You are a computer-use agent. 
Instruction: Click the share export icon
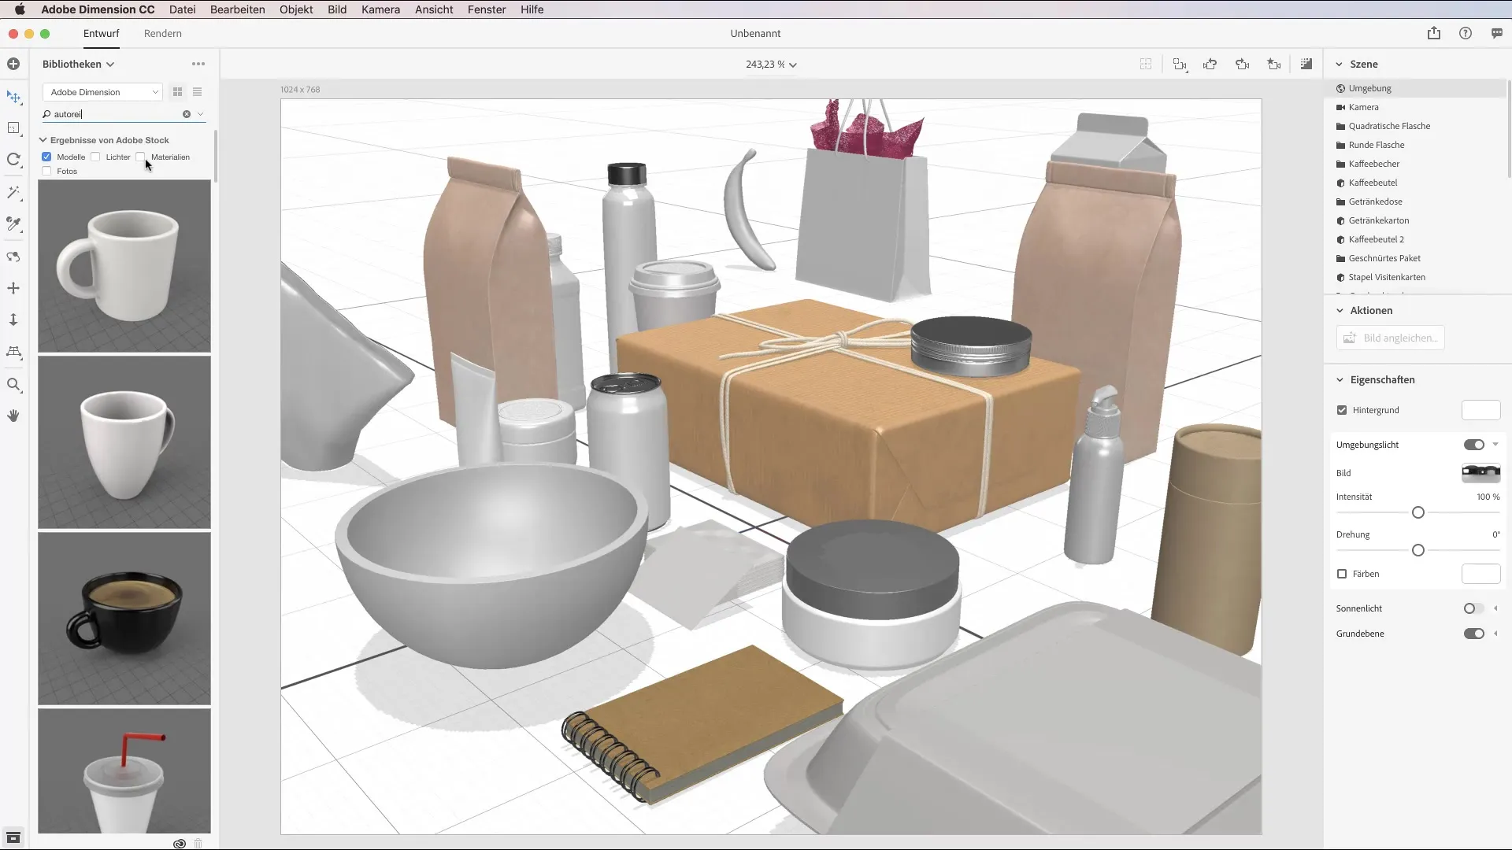click(x=1433, y=33)
